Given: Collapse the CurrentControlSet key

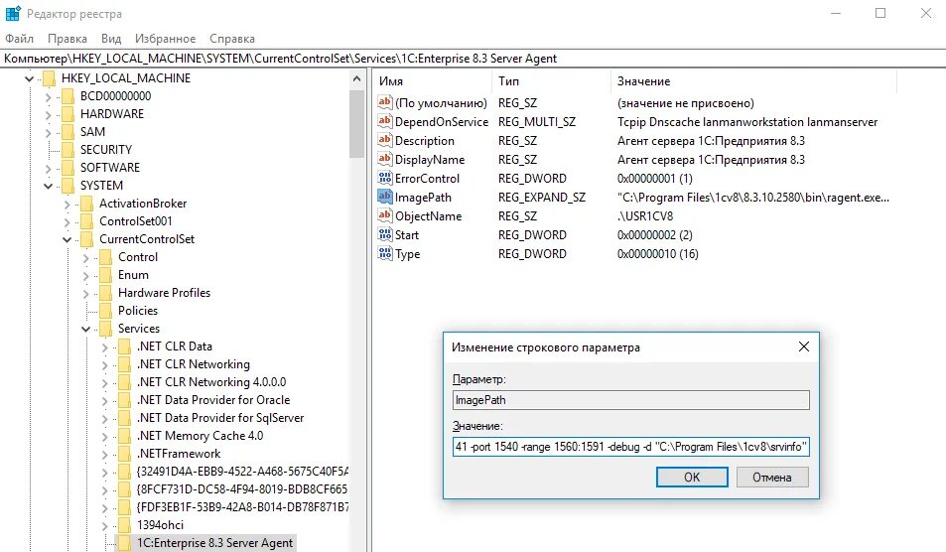Looking at the screenshot, I should tap(67, 239).
